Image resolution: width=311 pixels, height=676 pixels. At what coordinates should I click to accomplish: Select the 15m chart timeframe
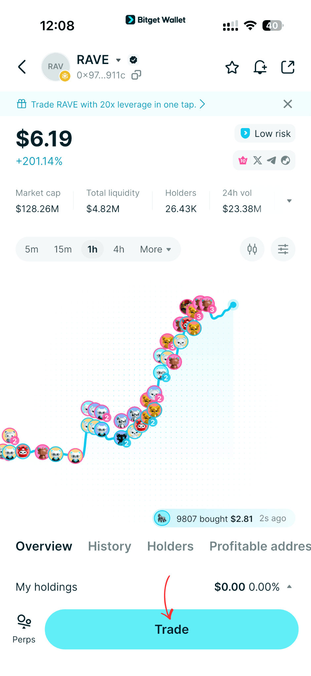63,249
